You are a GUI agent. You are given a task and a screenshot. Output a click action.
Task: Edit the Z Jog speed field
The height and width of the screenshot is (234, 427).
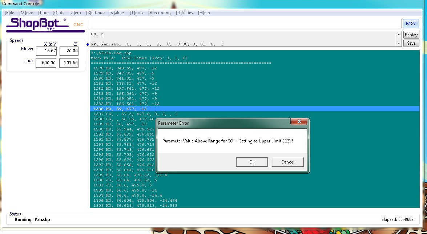point(69,63)
